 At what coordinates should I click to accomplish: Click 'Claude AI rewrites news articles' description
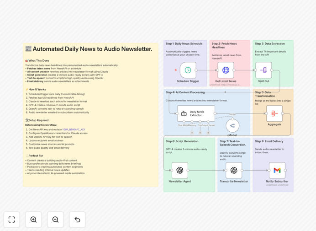(x=196, y=100)
